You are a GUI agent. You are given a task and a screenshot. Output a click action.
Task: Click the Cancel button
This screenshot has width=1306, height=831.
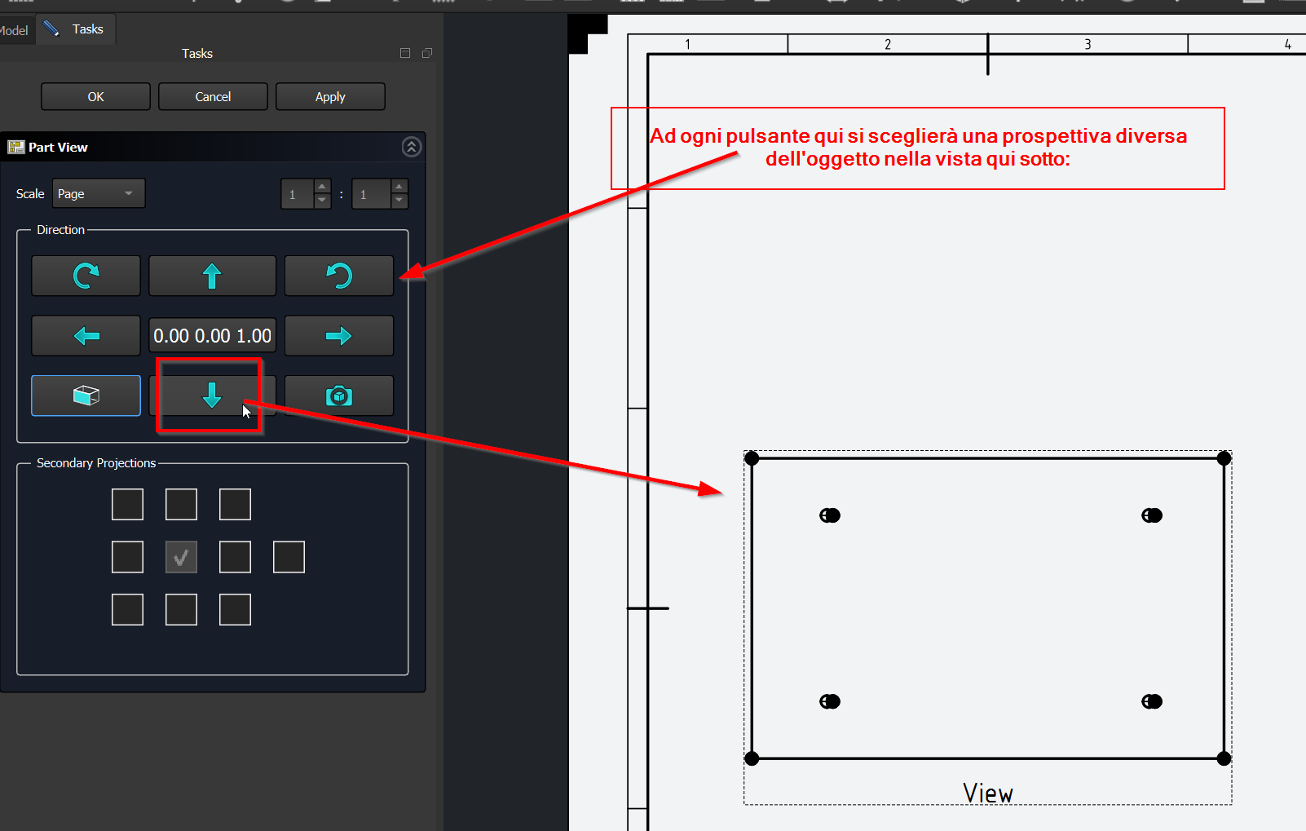[213, 96]
